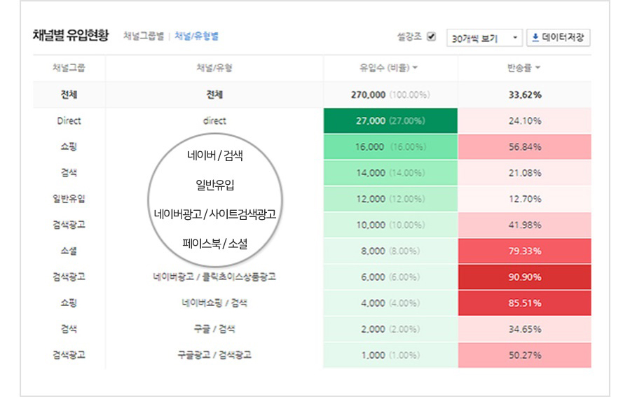Select the dark red 90.90% cell
This screenshot has height=397, width=630.
coord(524,277)
